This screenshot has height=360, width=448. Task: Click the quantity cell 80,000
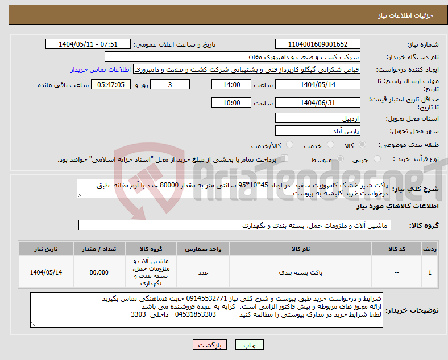[x=99, y=272]
